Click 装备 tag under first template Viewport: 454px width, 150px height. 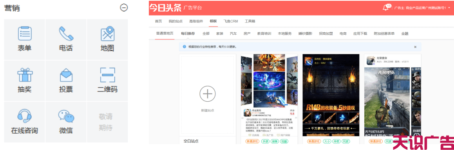pos(275,141)
